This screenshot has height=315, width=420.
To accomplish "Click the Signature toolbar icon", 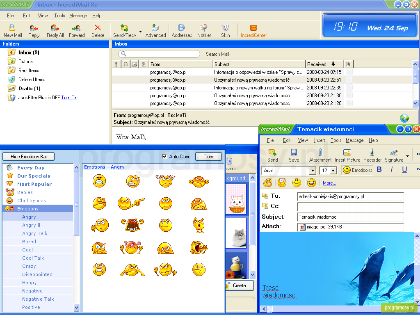I will coord(394,155).
